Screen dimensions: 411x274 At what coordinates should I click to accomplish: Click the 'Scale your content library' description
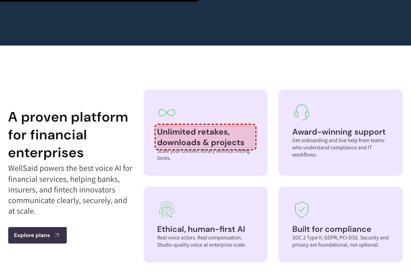click(204, 155)
